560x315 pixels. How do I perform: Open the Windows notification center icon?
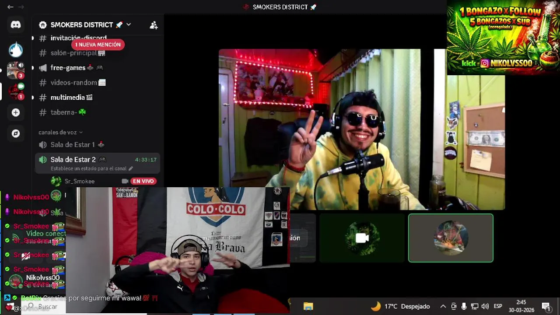[x=546, y=306]
